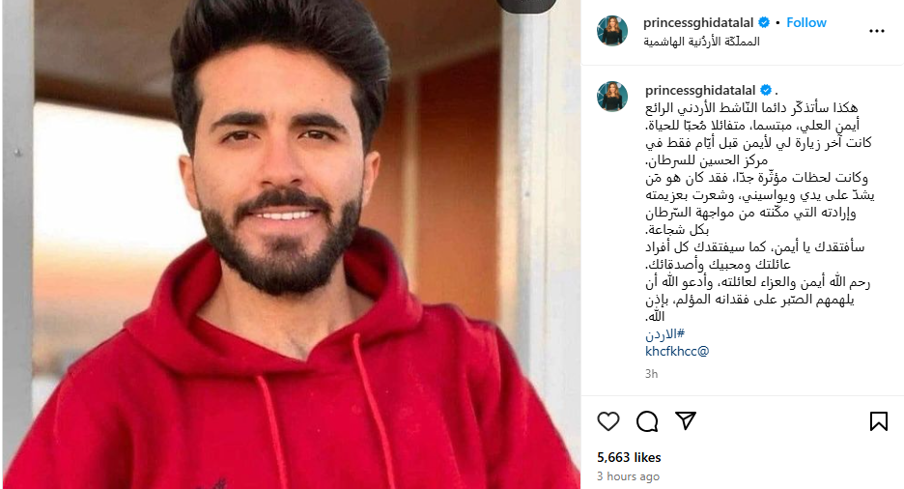
Task: Open princessghidatalal profile from header username
Action: (x=698, y=22)
